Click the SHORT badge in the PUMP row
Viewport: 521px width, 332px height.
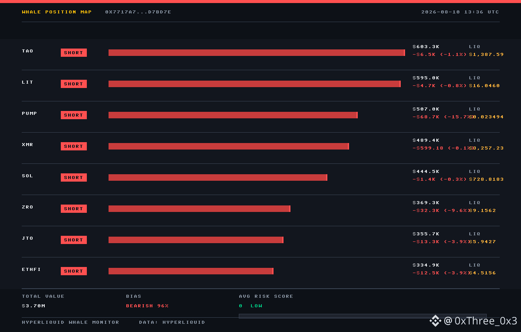pyautogui.click(x=74, y=115)
